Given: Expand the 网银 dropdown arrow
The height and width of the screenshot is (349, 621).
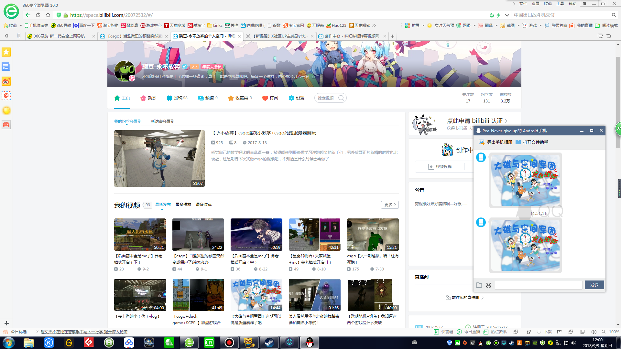Looking at the screenshot, I should [x=474, y=25].
